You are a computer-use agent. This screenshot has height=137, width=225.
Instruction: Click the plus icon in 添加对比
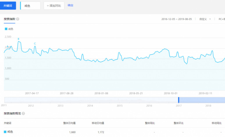[48, 6]
